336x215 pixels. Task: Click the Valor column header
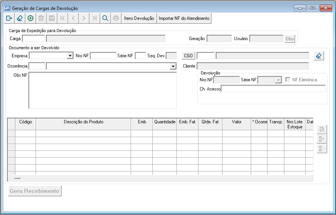pos(237,124)
